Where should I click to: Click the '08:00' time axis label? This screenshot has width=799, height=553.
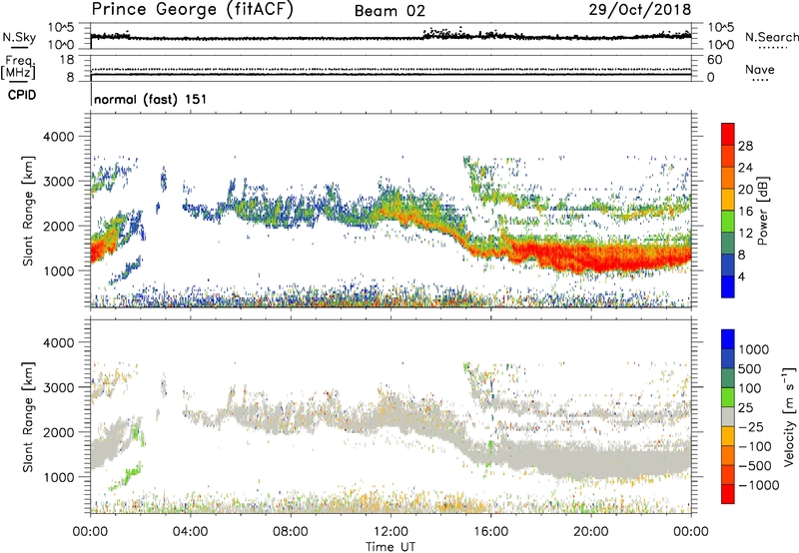click(291, 532)
